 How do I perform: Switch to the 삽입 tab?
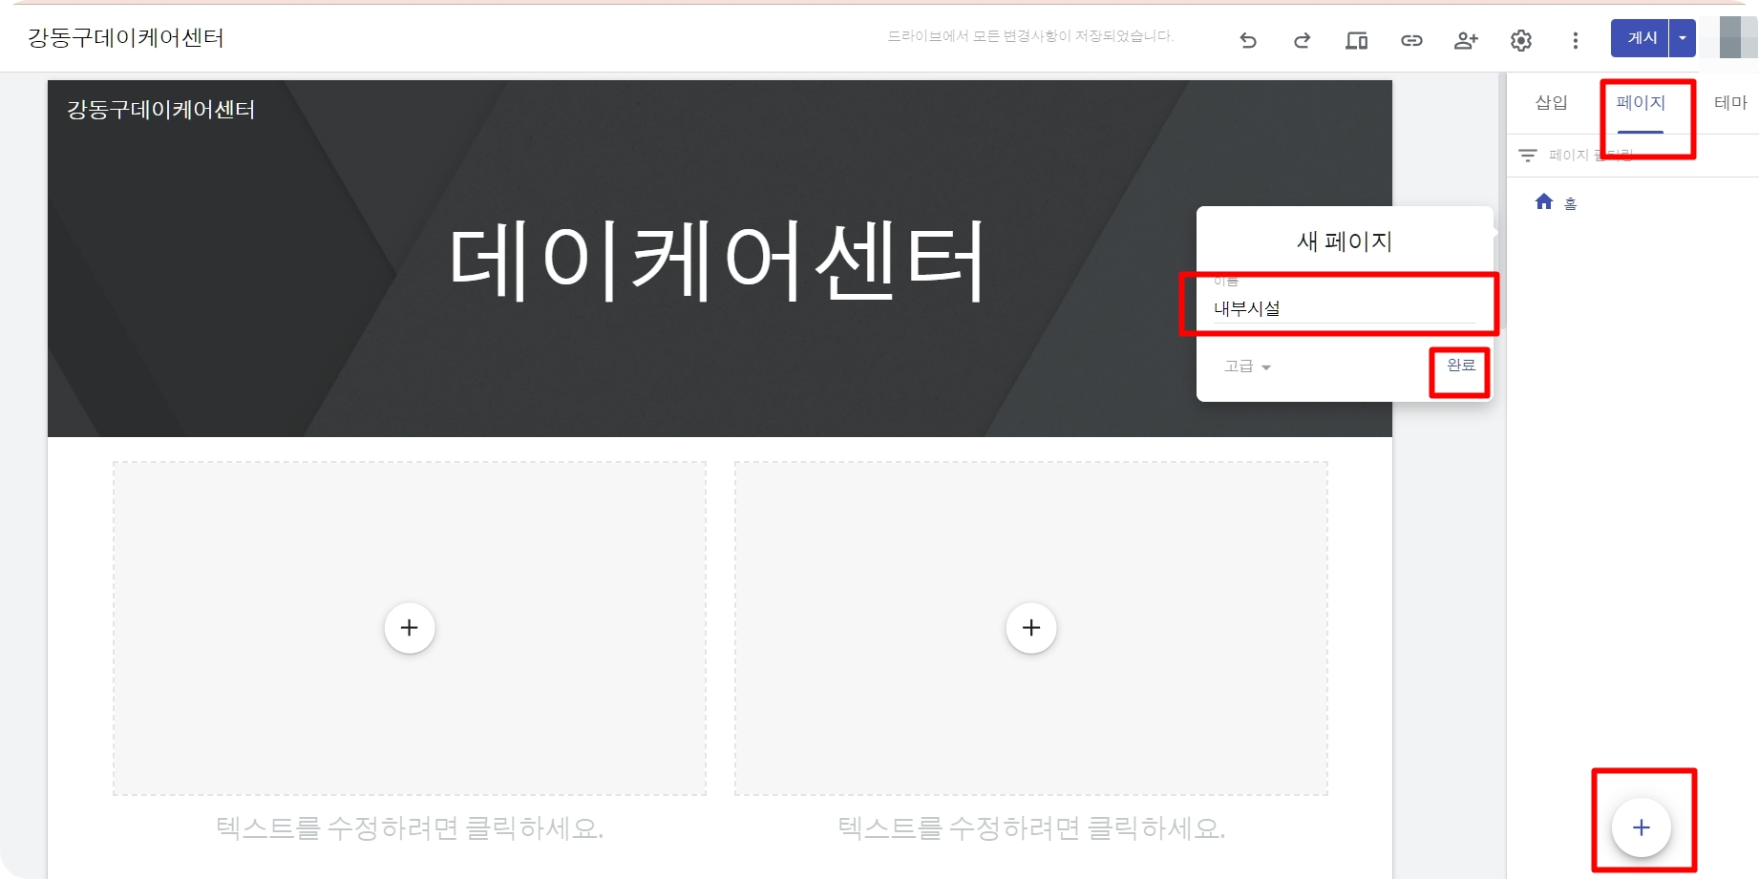coord(1551,102)
